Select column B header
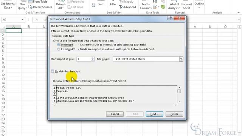Image resolution: width=242 pixels, height=136 pixels. [x=29, y=27]
